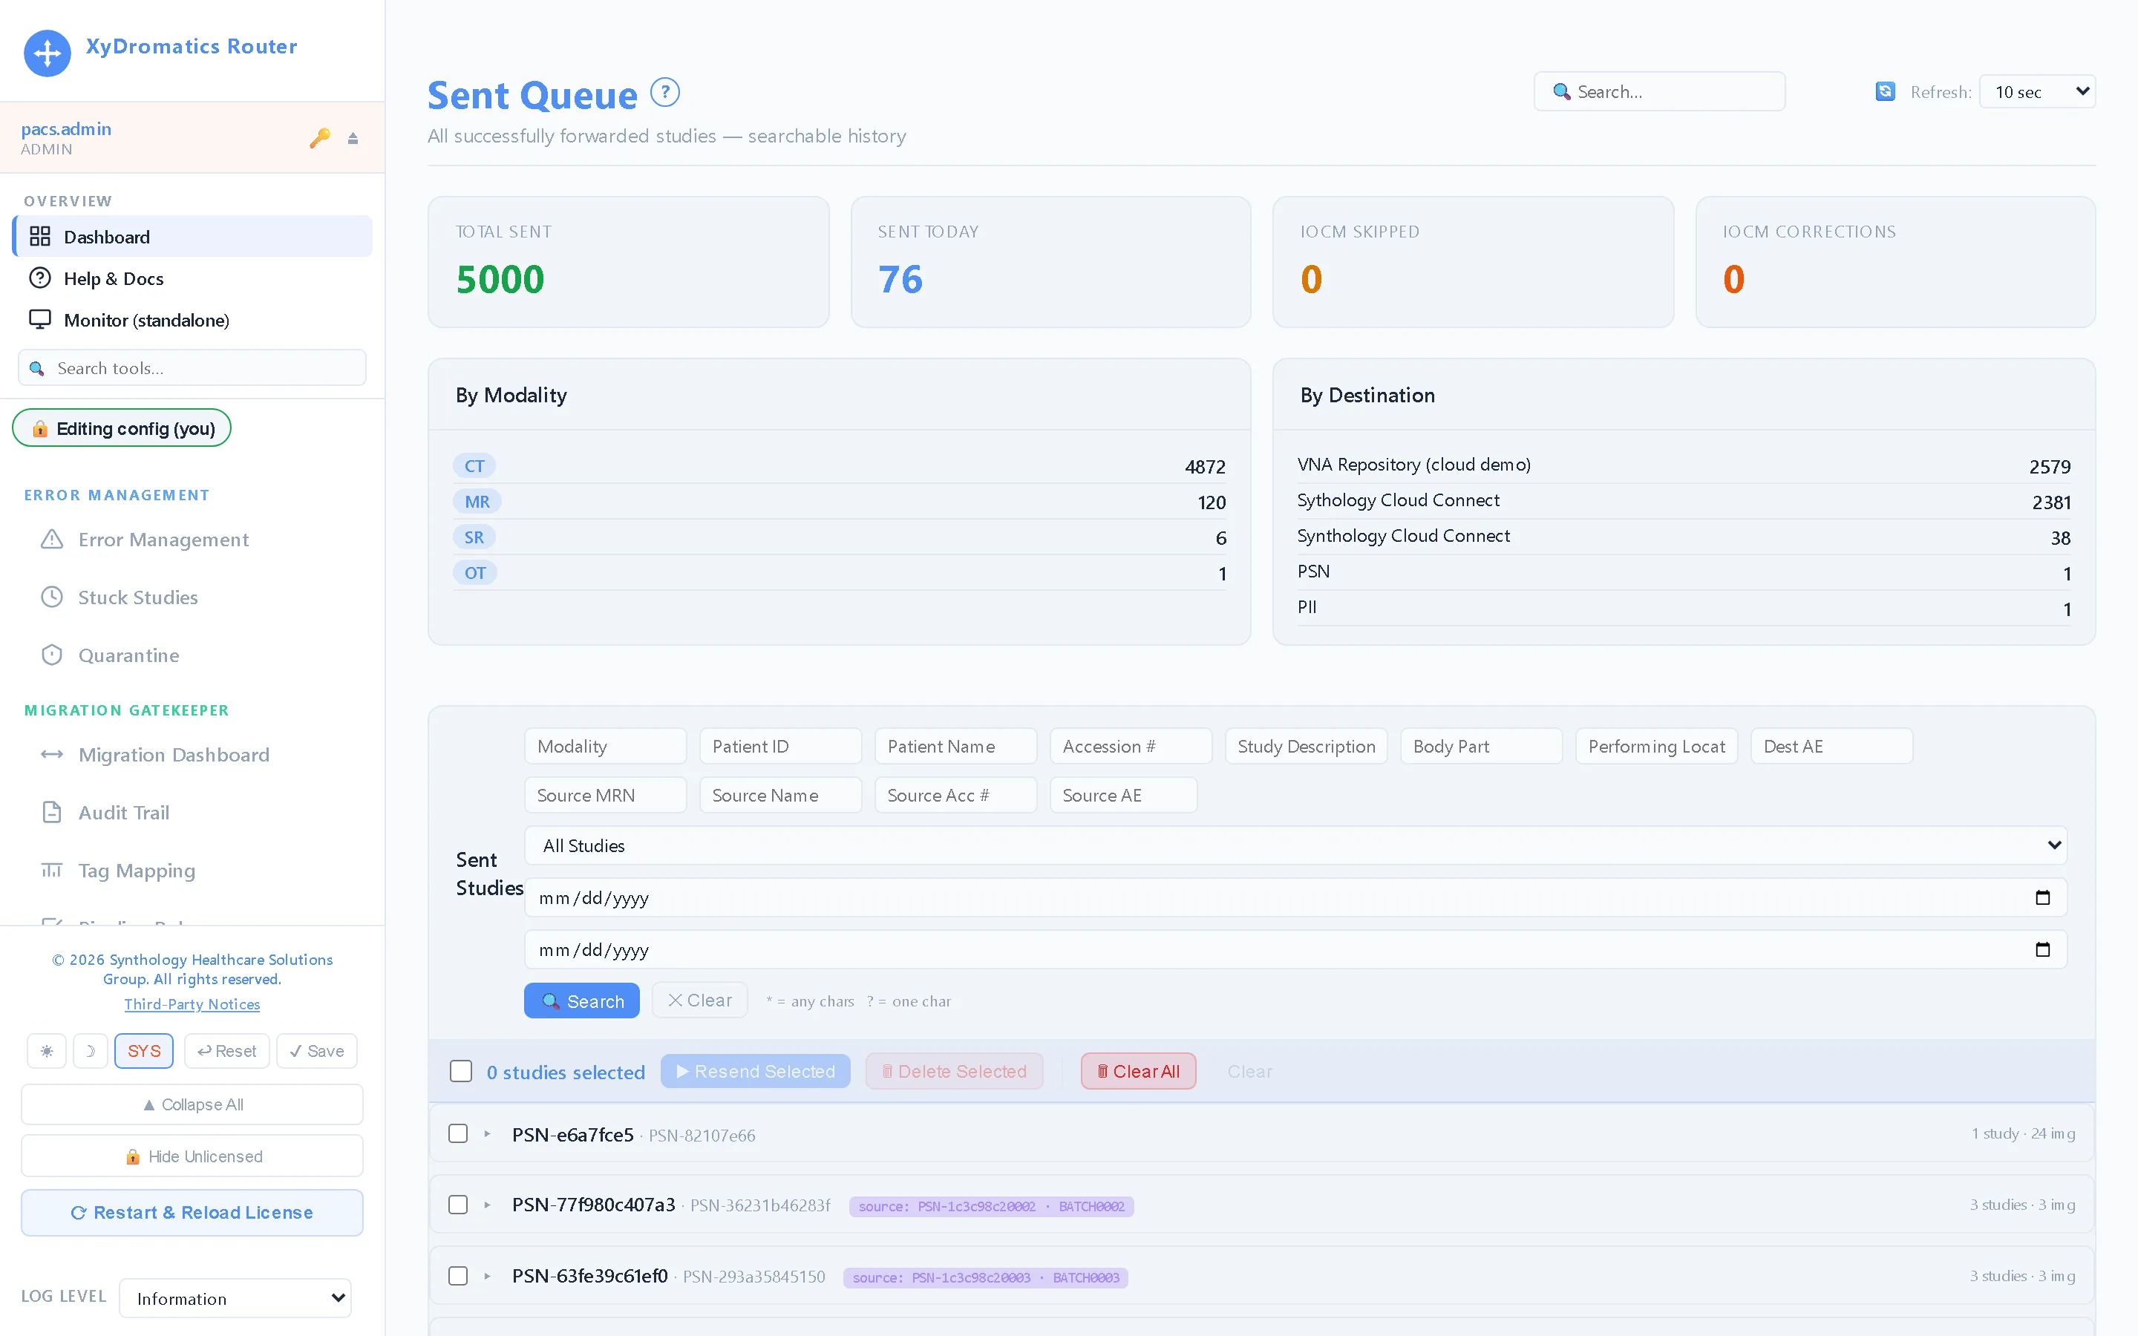Switch to light theme sun icon

[47, 1050]
